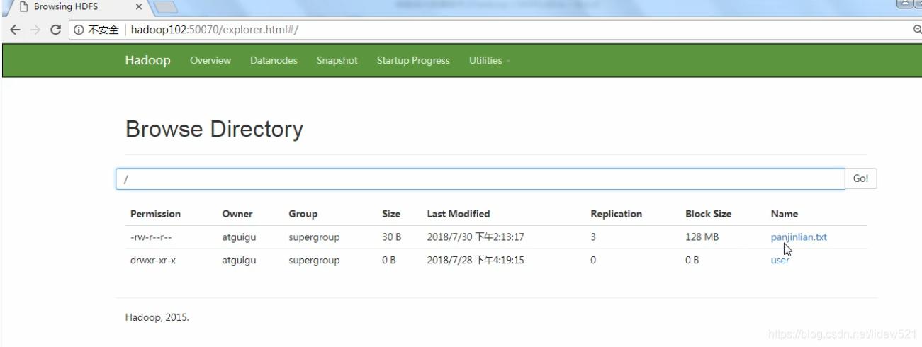Image resolution: width=922 pixels, height=347 pixels.
Task: Click the browser forward arrow
Action: pyautogui.click(x=35, y=30)
